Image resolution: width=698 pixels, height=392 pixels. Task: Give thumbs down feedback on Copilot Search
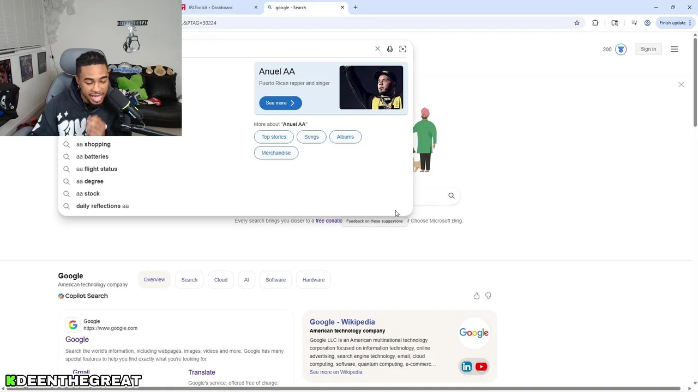[x=489, y=296]
